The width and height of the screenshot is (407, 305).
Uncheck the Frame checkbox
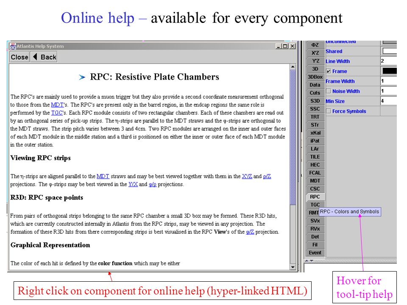click(x=329, y=71)
